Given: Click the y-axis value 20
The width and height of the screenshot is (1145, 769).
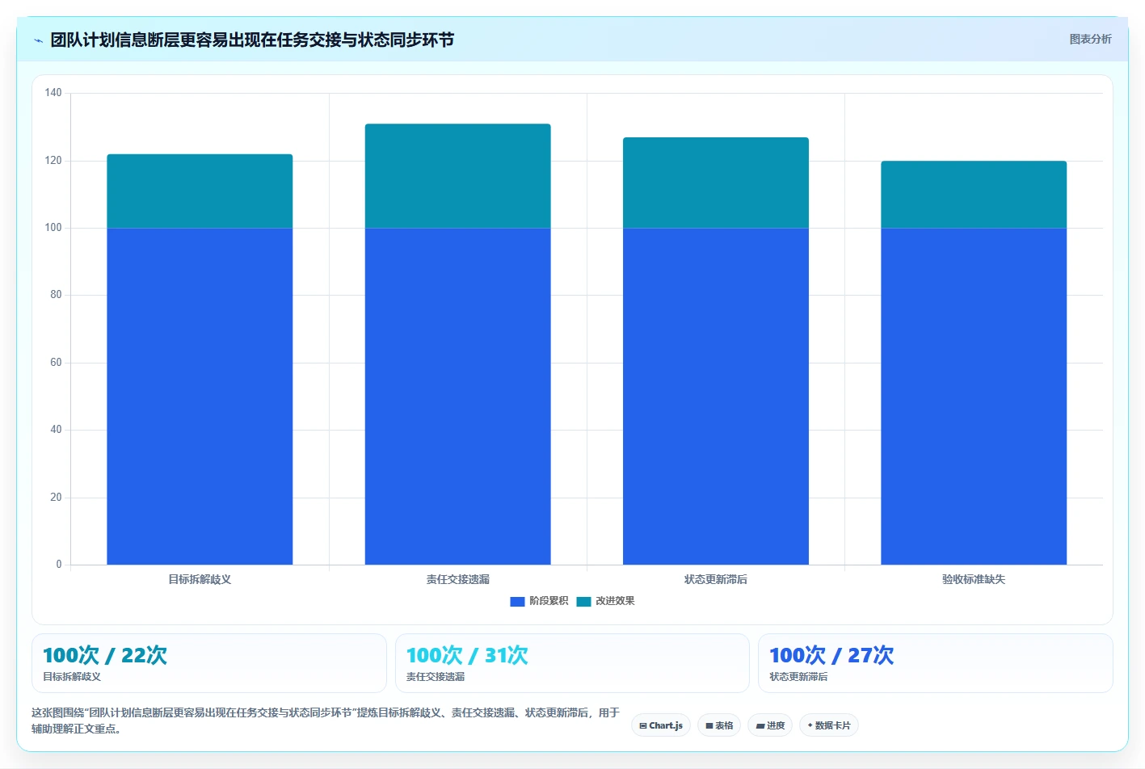Looking at the screenshot, I should click(x=56, y=498).
